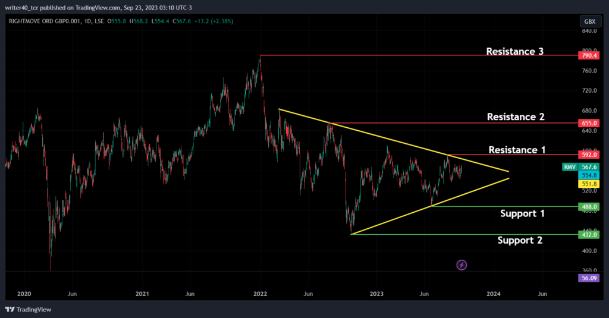This screenshot has width=609, height=318.
Task: Select the 790.4 resistance price label
Action: click(589, 55)
